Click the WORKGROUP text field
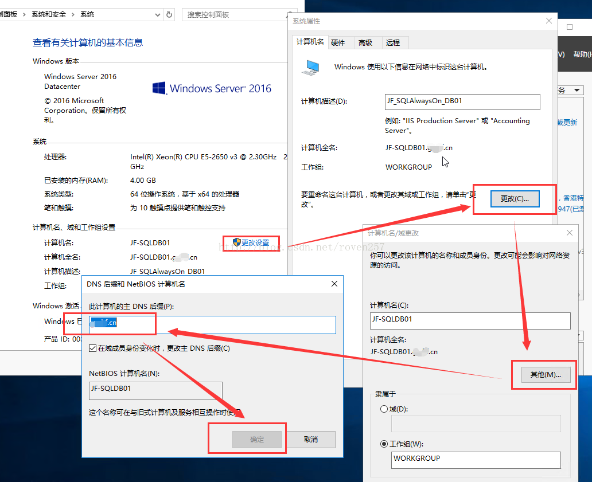 point(476,460)
